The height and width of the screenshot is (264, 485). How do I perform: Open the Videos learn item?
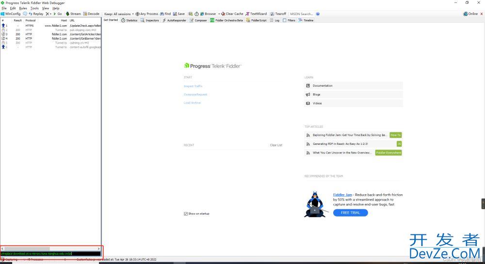(x=354, y=103)
